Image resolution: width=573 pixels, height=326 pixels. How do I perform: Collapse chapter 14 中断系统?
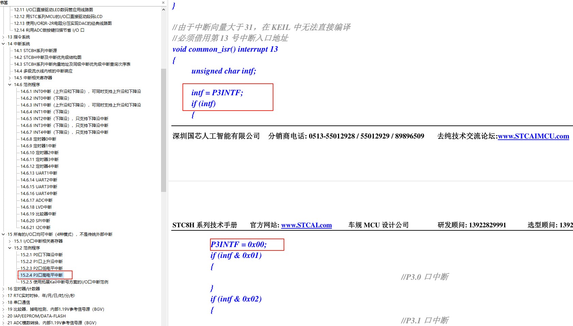[3, 44]
